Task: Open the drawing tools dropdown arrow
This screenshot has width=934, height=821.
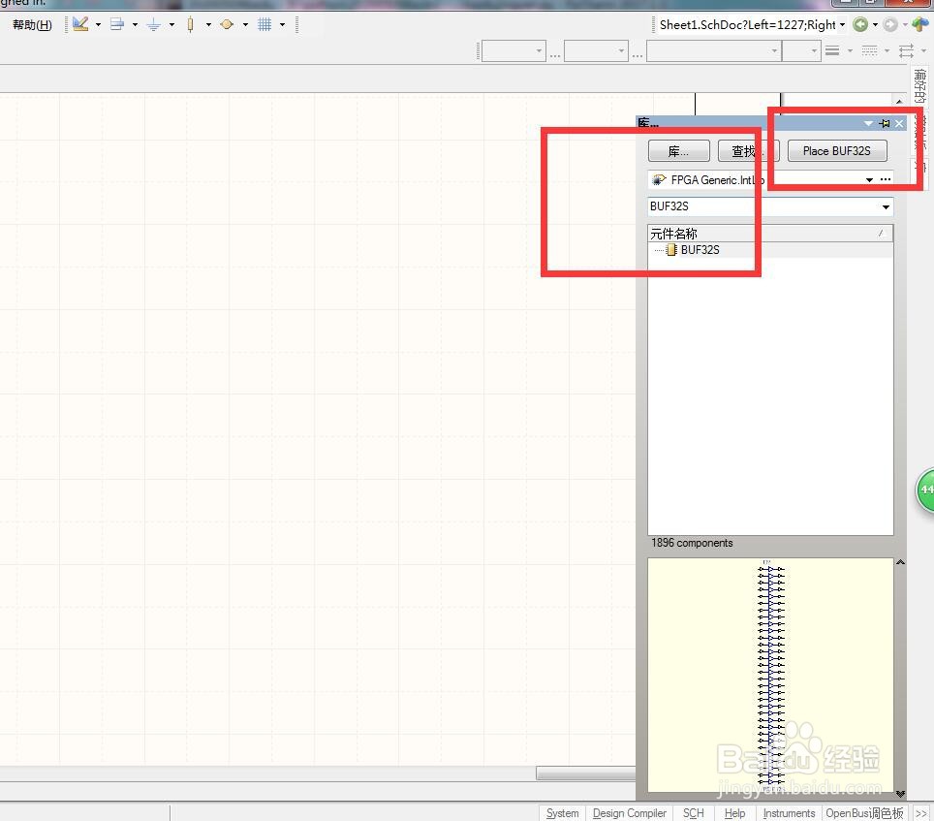Action: [98, 25]
